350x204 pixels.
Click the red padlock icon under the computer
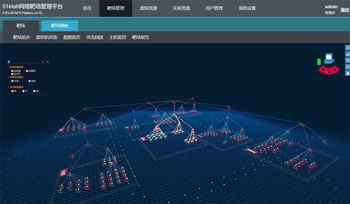point(329,71)
